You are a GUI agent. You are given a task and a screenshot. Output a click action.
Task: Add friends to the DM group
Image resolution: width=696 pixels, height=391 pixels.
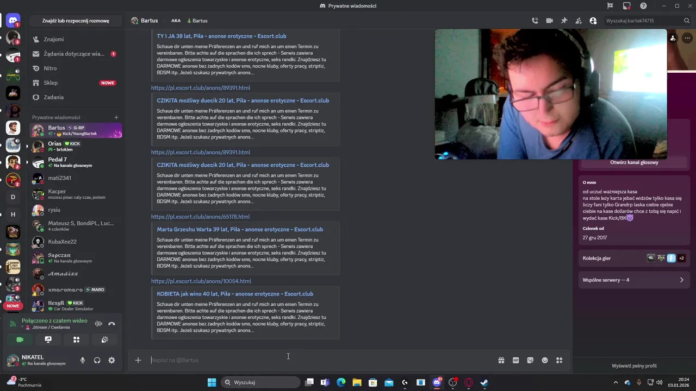click(579, 21)
